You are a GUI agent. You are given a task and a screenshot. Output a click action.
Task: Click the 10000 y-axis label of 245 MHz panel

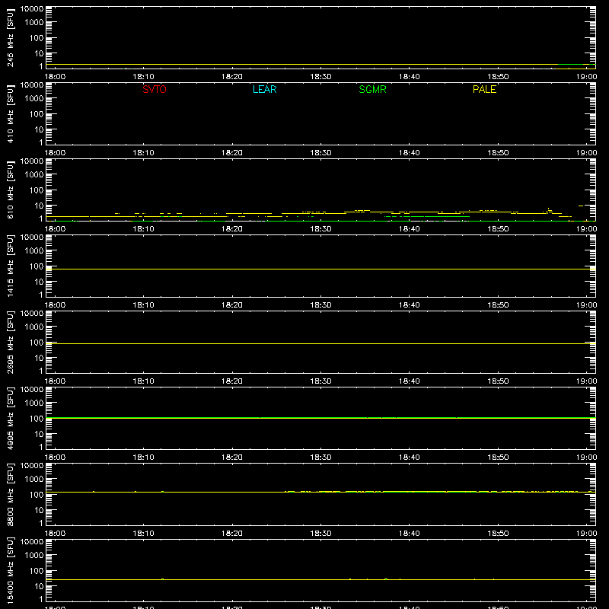32,9
